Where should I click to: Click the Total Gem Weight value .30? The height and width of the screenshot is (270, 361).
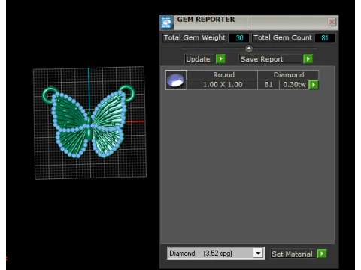click(x=238, y=38)
